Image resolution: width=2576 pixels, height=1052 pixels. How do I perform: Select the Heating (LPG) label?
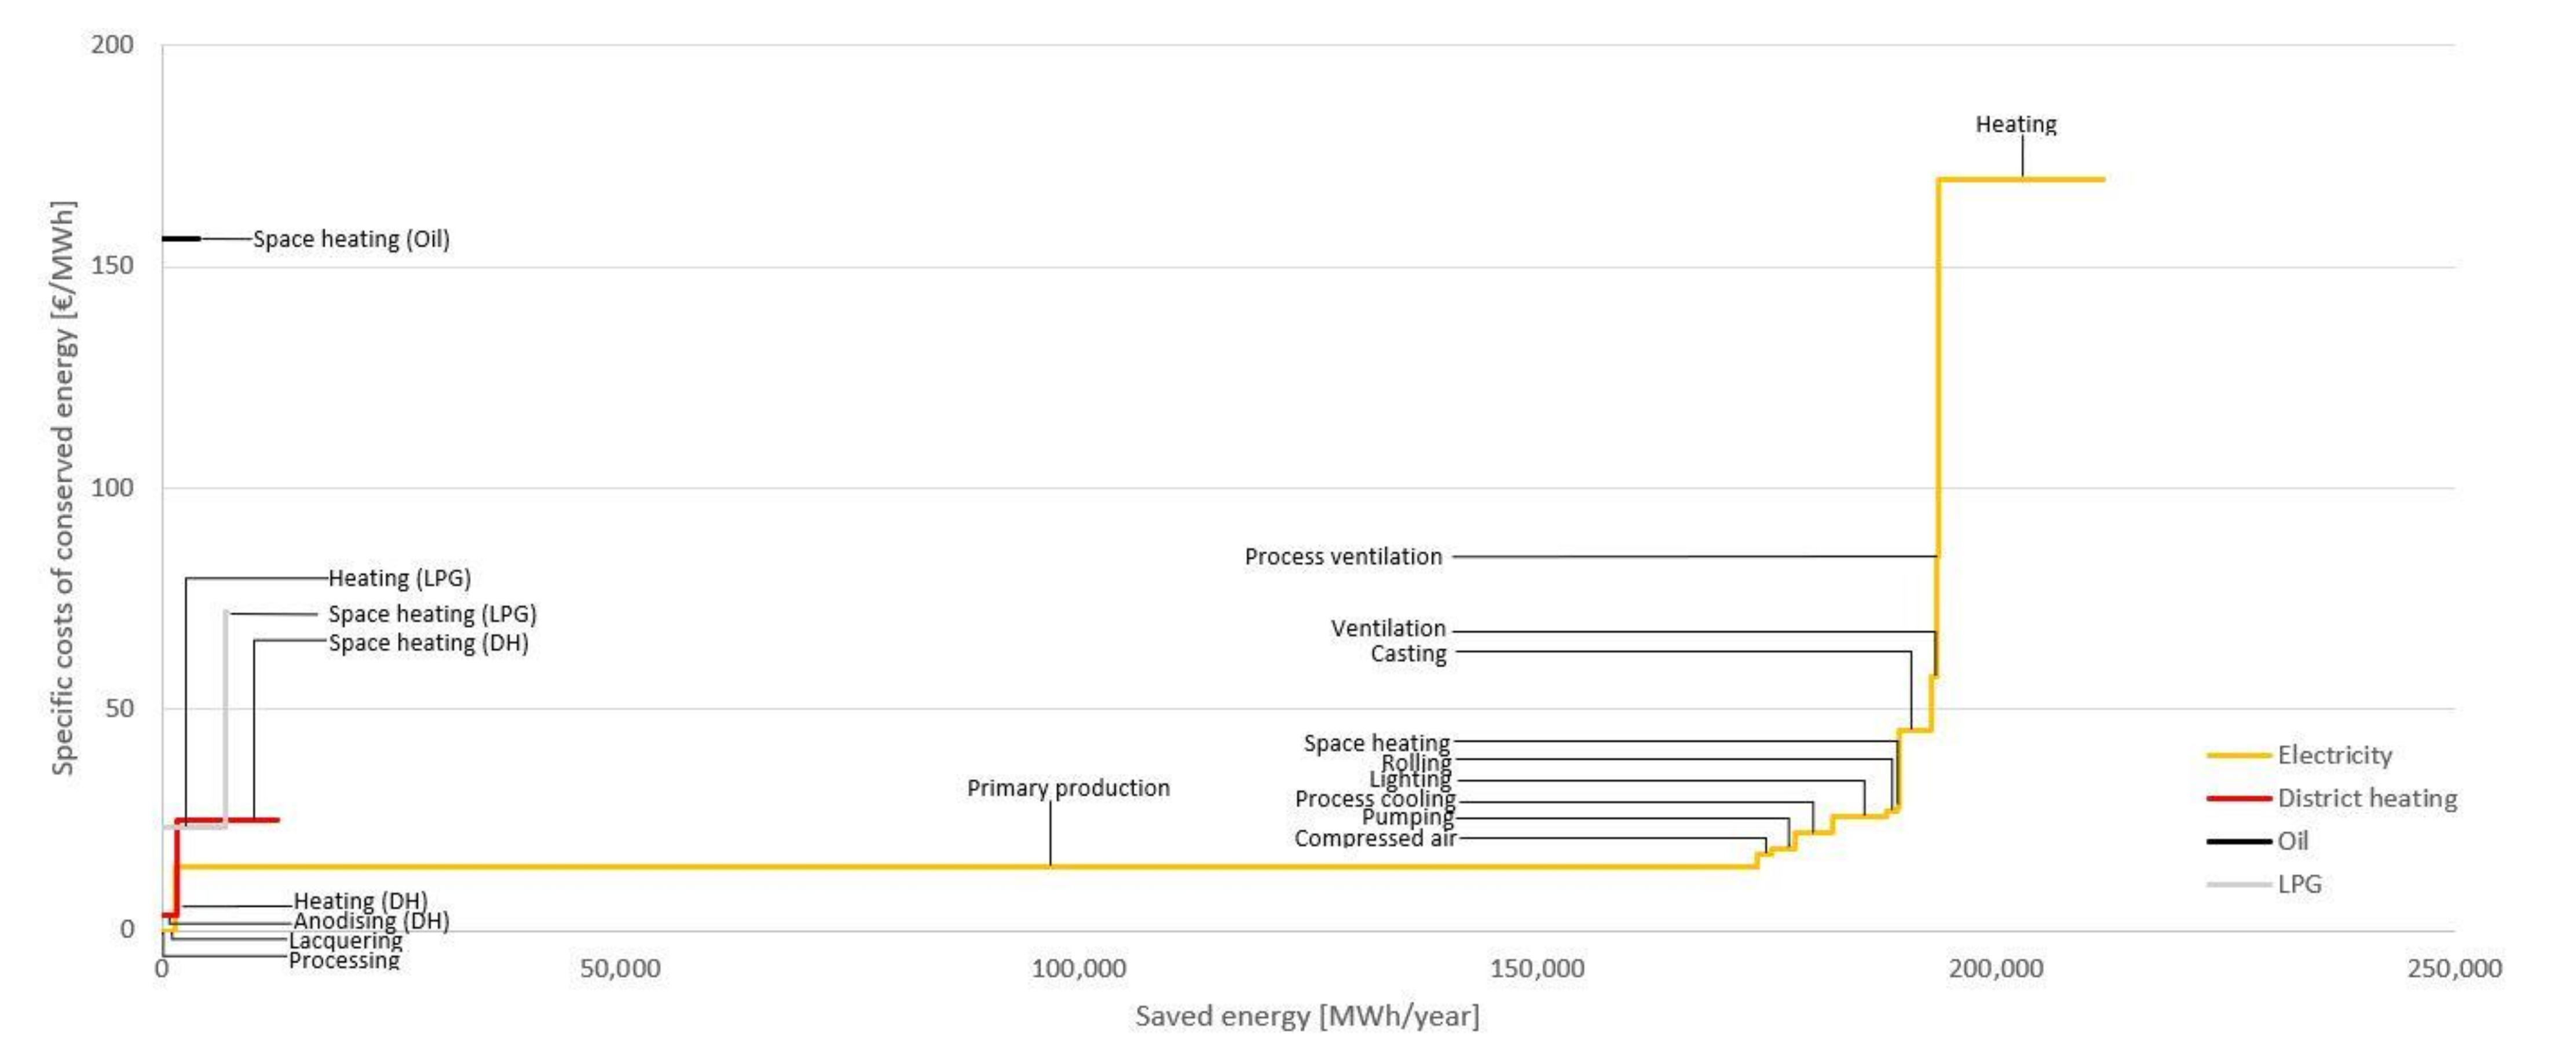tap(399, 578)
